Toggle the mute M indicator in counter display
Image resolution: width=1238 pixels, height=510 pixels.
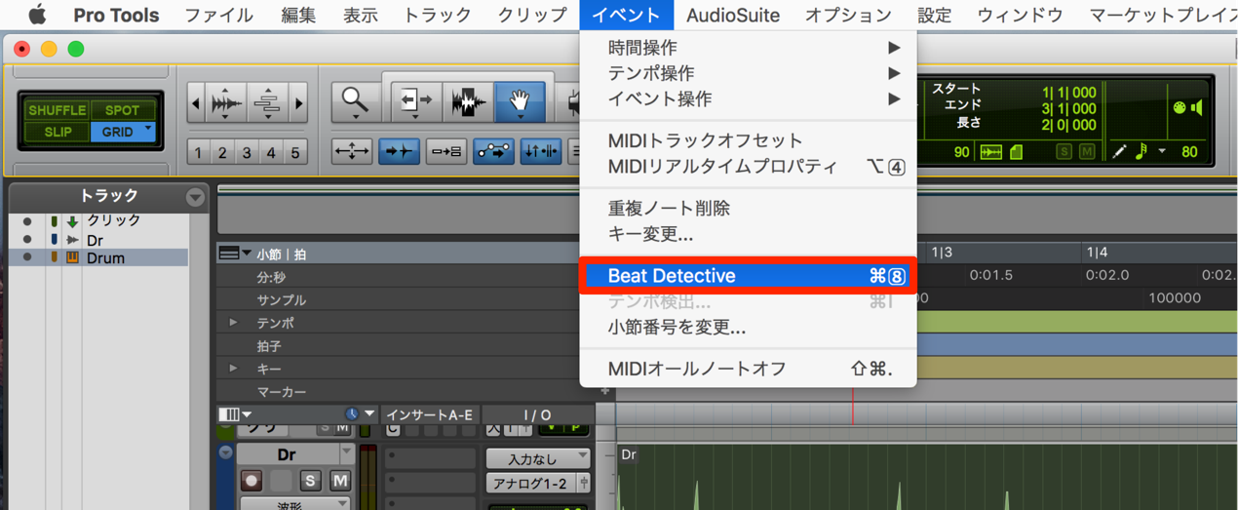[x=1086, y=152]
